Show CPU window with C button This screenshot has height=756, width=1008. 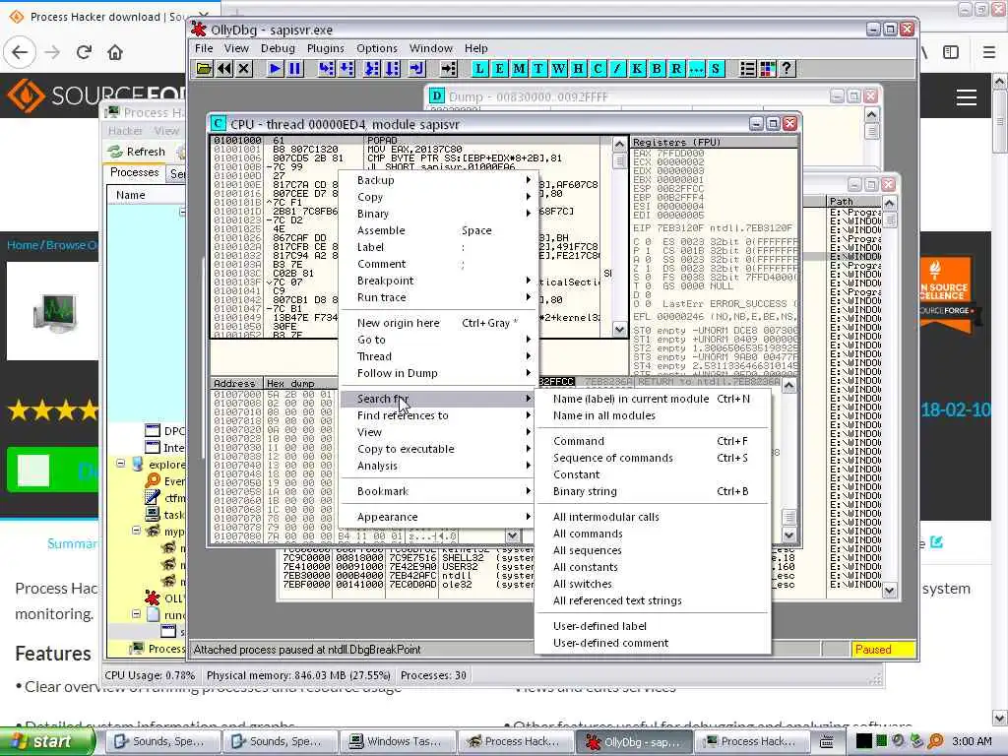coord(598,69)
